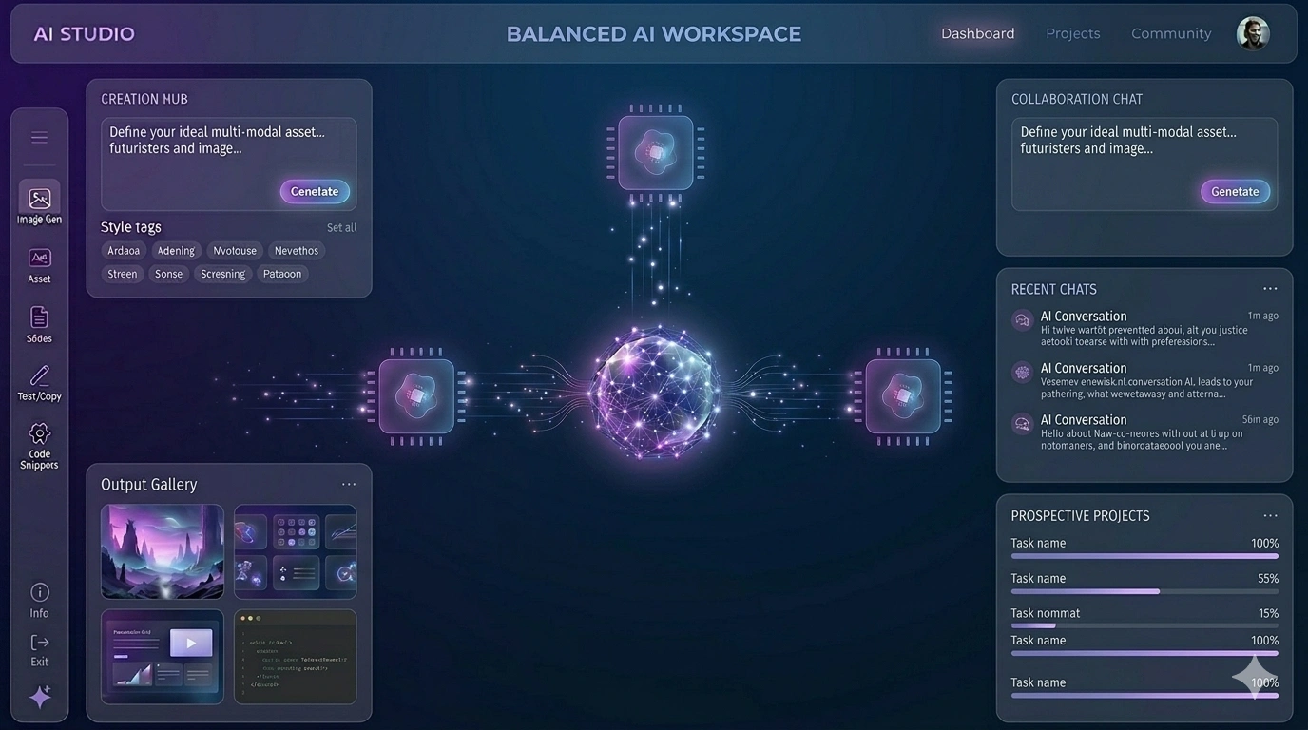
Task: Toggle the Scresning style tag
Action: click(x=222, y=274)
